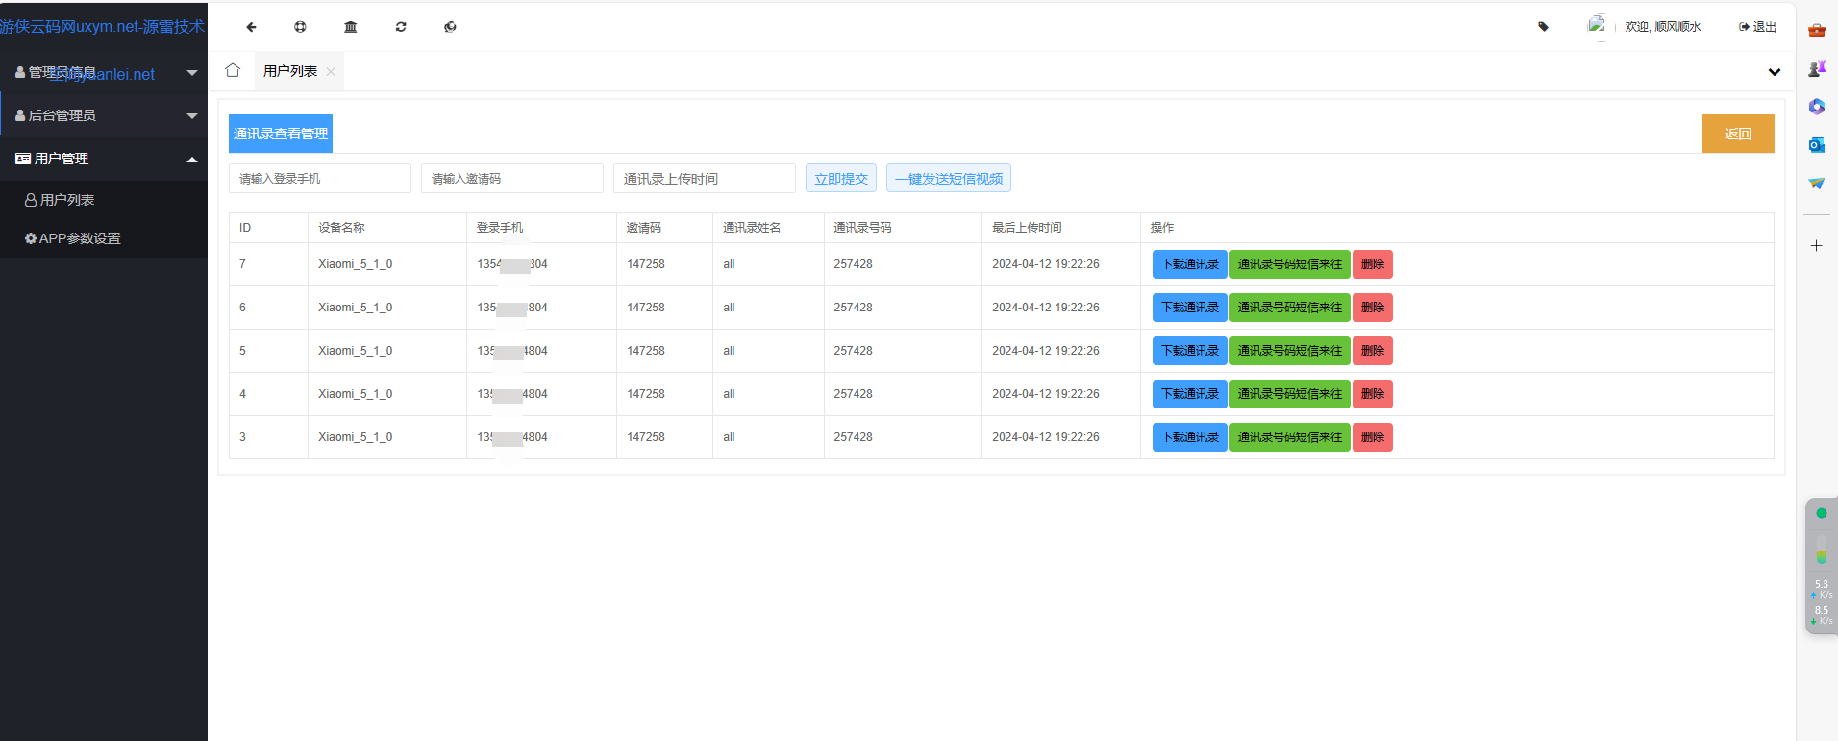Open the chess piece icon in browser sidebar
Screen dimensions: 1838x741
tap(1817, 68)
